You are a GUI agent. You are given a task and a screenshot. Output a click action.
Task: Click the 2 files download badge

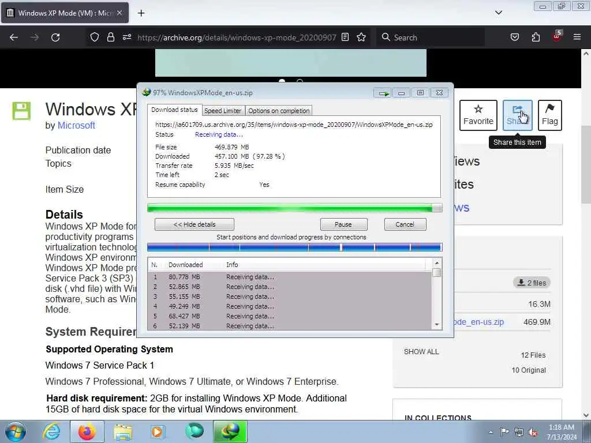pyautogui.click(x=532, y=283)
